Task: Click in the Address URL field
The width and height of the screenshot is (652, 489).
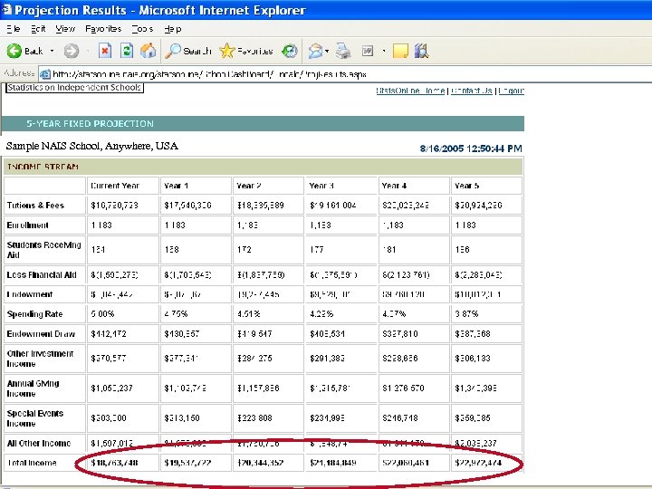Action: tap(345, 74)
